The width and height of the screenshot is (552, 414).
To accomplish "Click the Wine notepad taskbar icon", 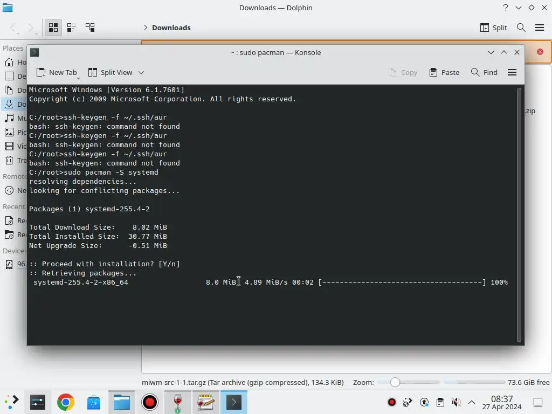I will pos(205,402).
